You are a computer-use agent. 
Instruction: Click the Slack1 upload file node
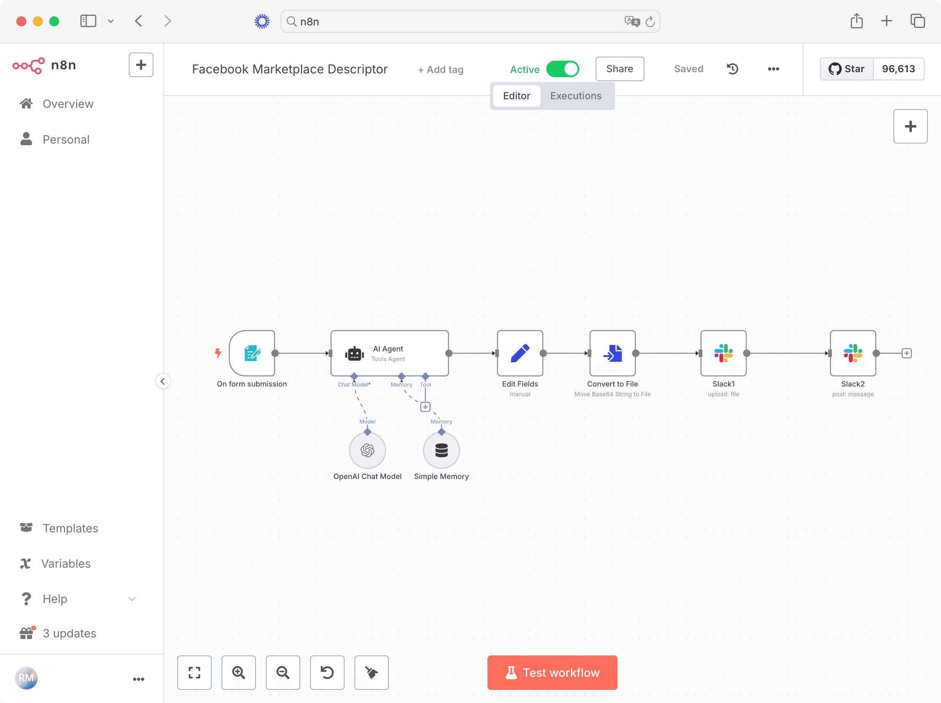click(723, 353)
